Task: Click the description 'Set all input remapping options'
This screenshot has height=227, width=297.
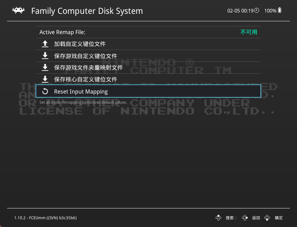Action: tap(83, 102)
